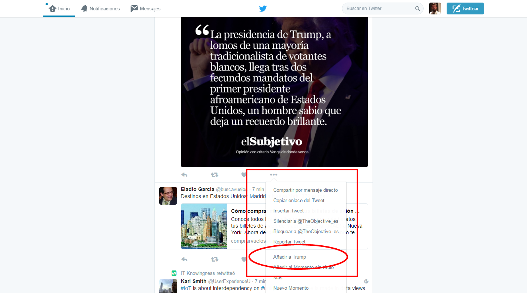Go to Inicio home tab

click(59, 8)
